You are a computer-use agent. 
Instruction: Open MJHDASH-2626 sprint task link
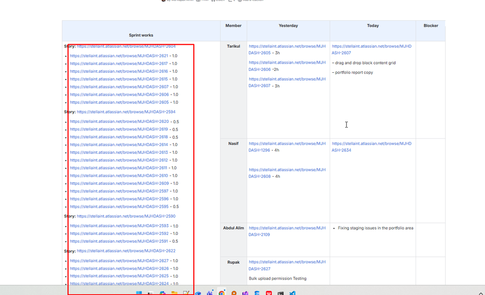(119, 268)
